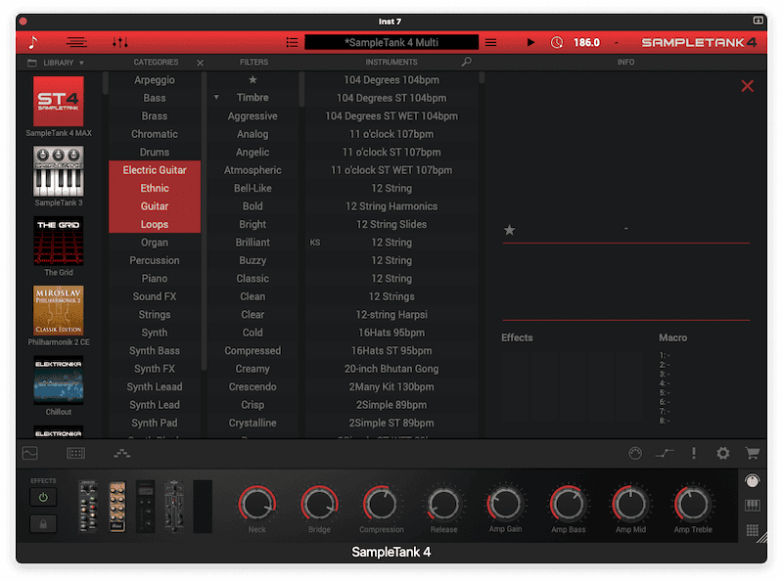Select the 12 String row marked KS
This screenshot has width=783, height=582.
pos(391,242)
